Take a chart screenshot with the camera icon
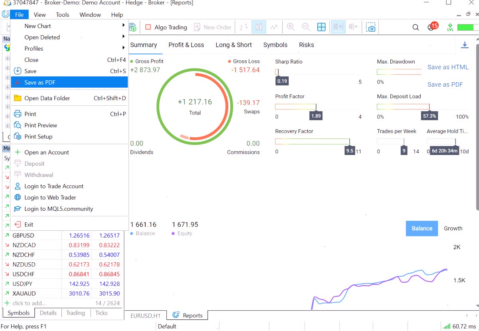 [x=371, y=27]
